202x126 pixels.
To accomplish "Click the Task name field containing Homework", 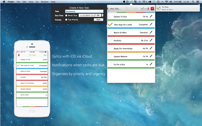I will tap(84, 11).
